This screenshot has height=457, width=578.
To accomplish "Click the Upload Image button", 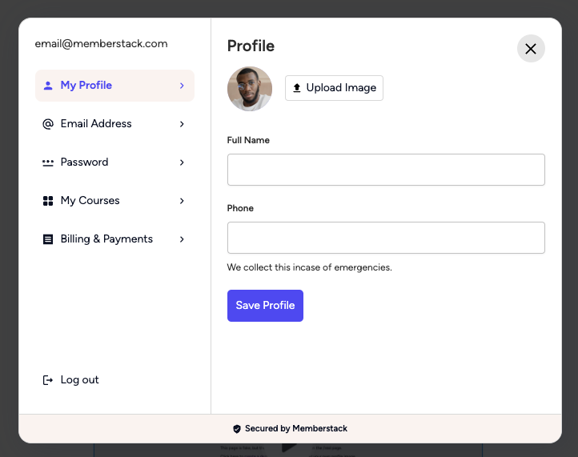I will tap(334, 88).
